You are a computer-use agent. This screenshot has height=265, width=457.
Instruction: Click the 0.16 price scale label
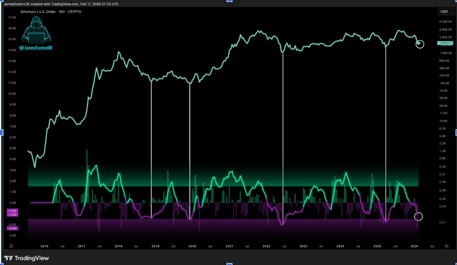[x=442, y=182]
